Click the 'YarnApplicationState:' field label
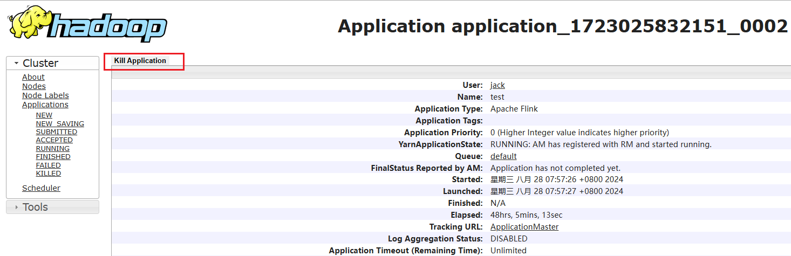Image resolution: width=791 pixels, height=256 pixels. pos(440,144)
